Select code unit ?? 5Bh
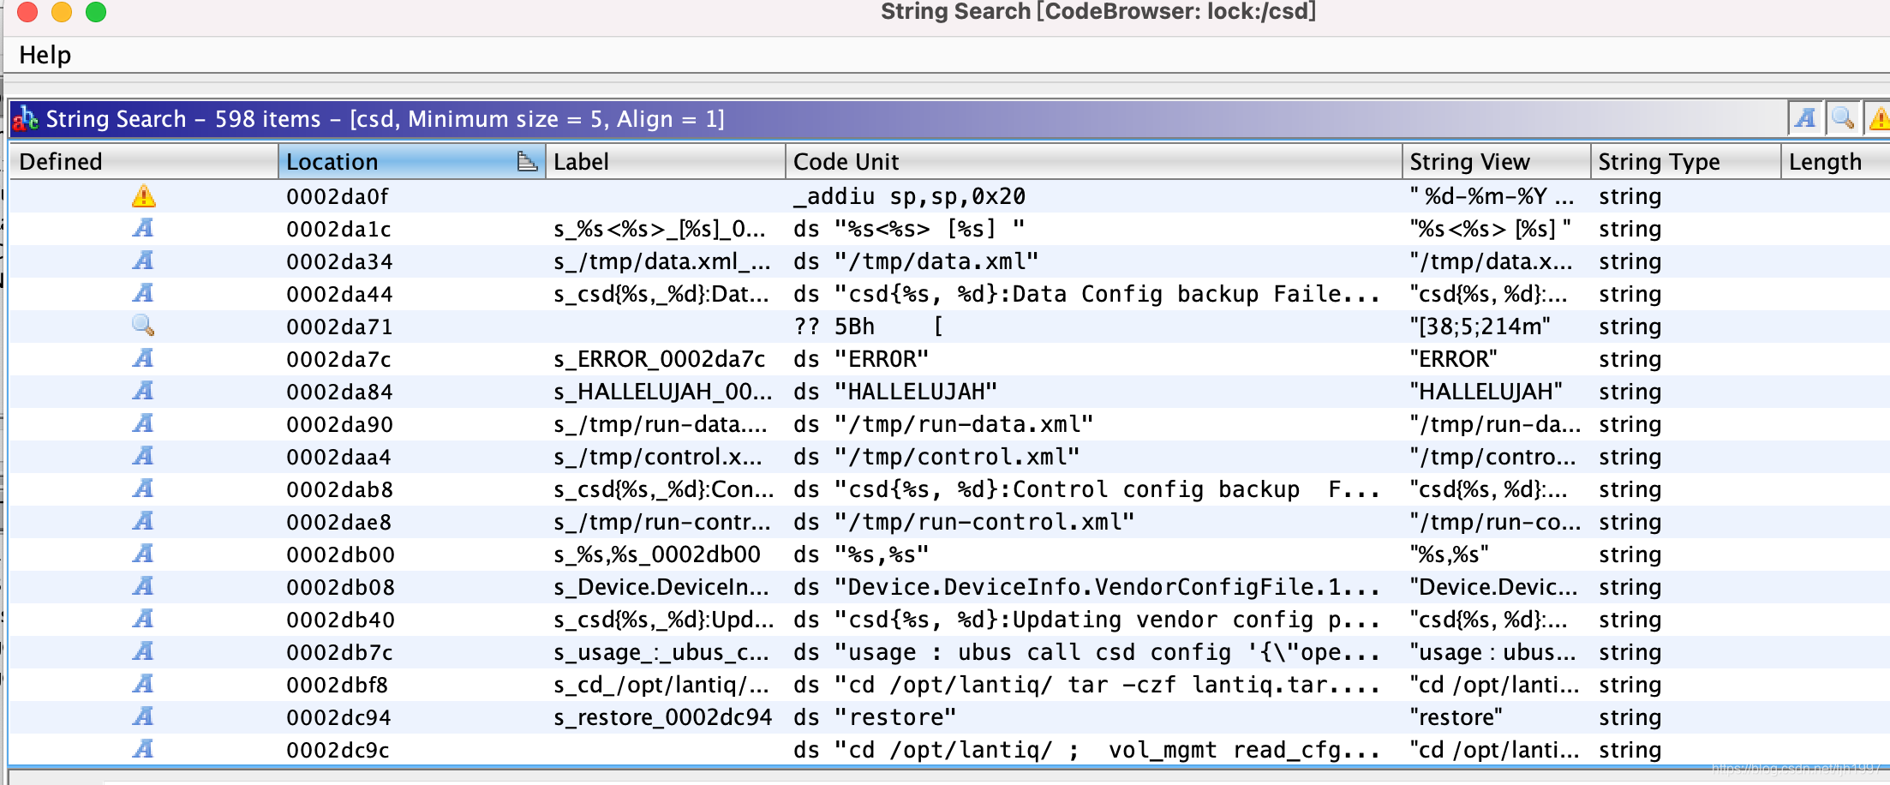 click(869, 327)
